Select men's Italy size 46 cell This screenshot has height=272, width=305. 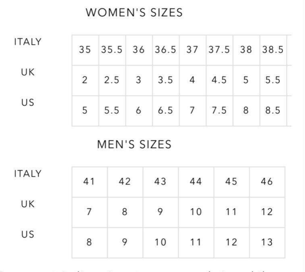coord(267,182)
